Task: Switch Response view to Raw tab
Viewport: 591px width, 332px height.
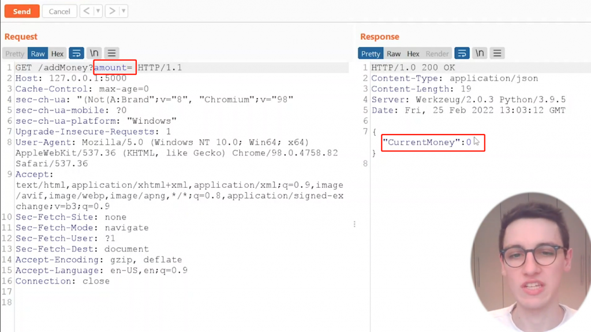Action: tap(394, 54)
